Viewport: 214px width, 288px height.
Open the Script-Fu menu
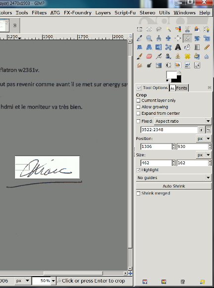pyautogui.click(x=125, y=13)
